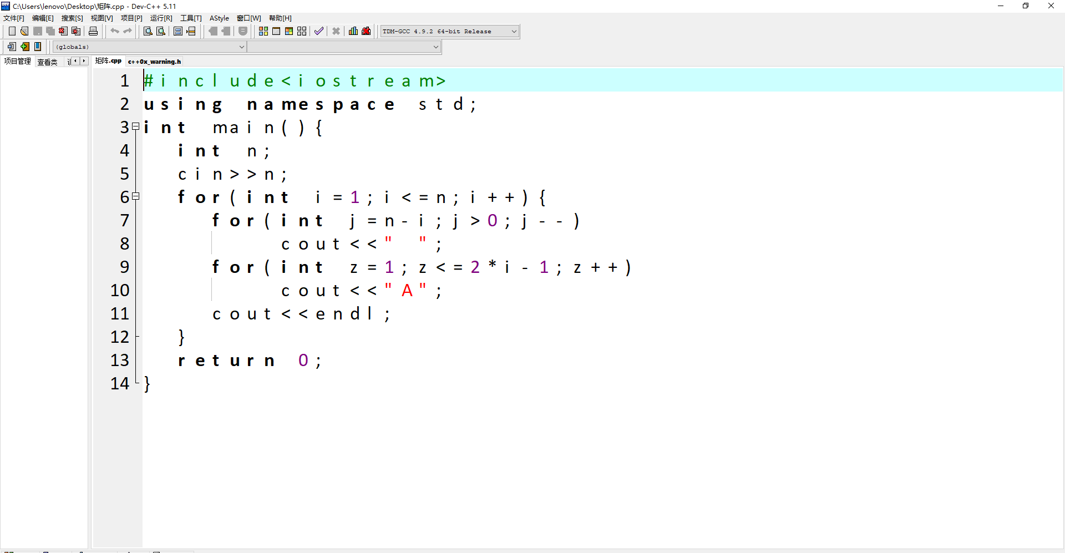Click the 'return 0;' statement on line 13
1065x553 pixels.
[250, 361]
